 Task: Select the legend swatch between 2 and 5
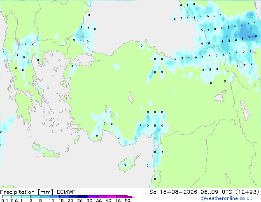35,197
